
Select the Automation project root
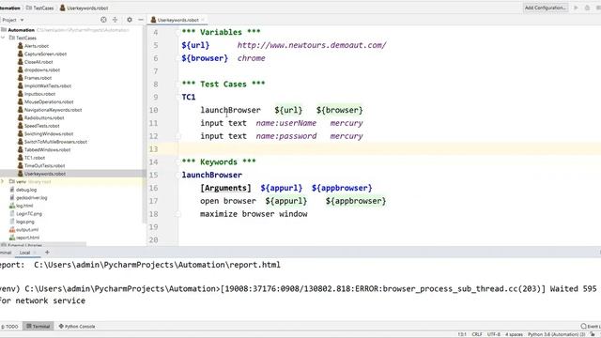pyautogui.click(x=21, y=30)
